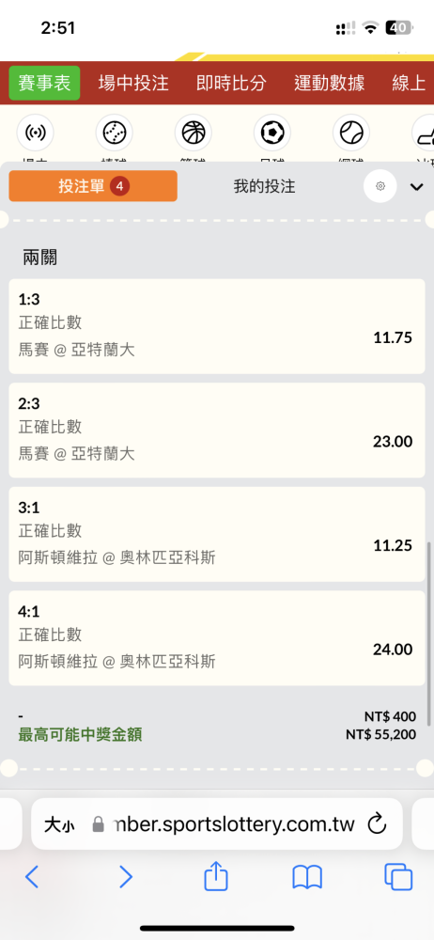The width and height of the screenshot is (434, 940).
Task: Open the Safari tabs overview icon
Action: [398, 877]
